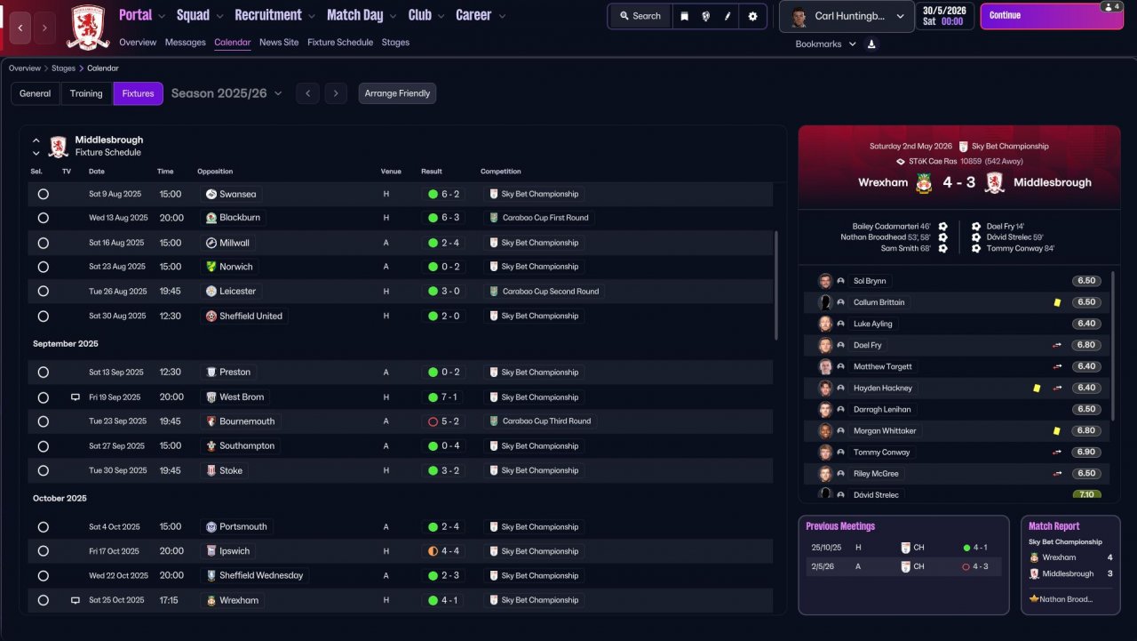Open the Season 2025/26 selector dropdown
Screen dimensions: 1137x641
point(227,93)
